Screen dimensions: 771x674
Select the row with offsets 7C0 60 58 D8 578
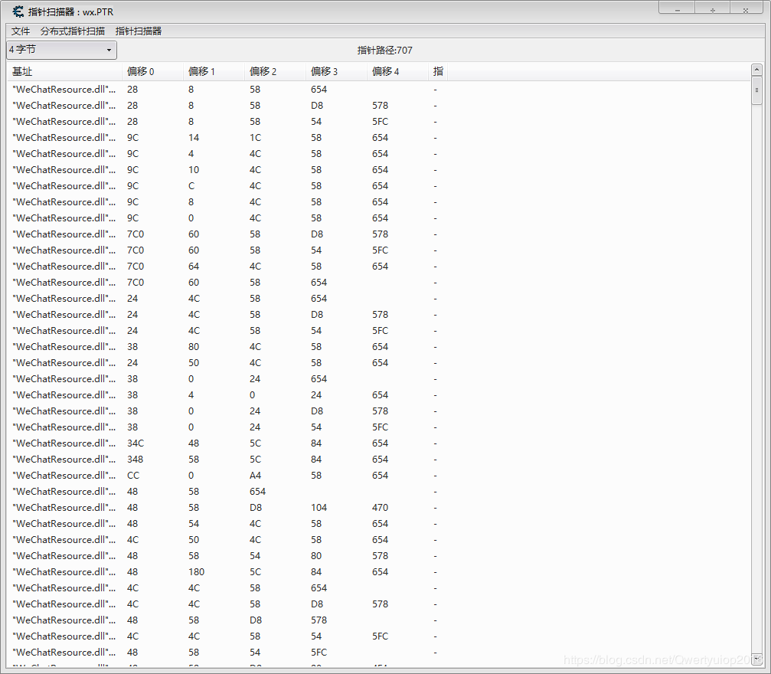(x=379, y=234)
